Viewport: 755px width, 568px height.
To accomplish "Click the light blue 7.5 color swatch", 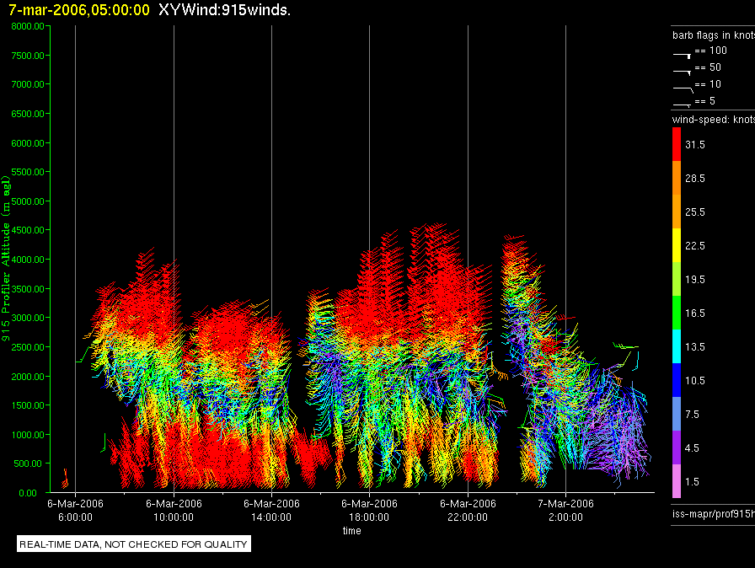I will tap(677, 414).
